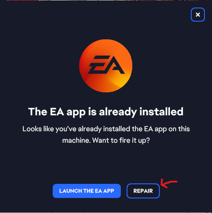Click the dark EA lettering inside the logo
Image resolution: width=212 pixels, height=213 pixels.
pyautogui.click(x=106, y=65)
